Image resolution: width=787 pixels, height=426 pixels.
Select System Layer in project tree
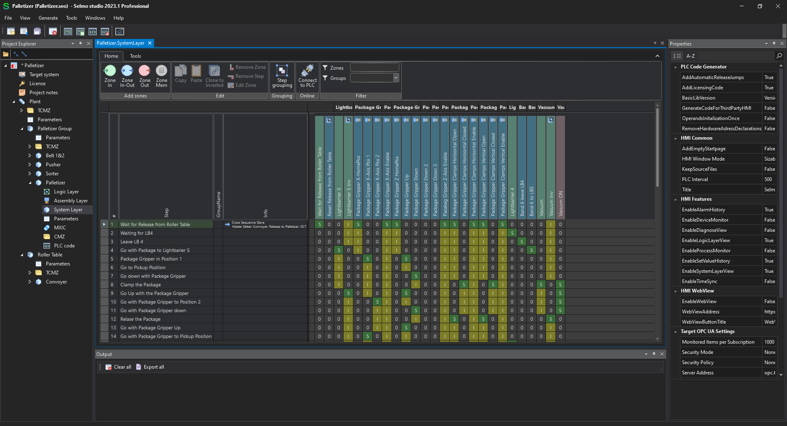tap(68, 210)
